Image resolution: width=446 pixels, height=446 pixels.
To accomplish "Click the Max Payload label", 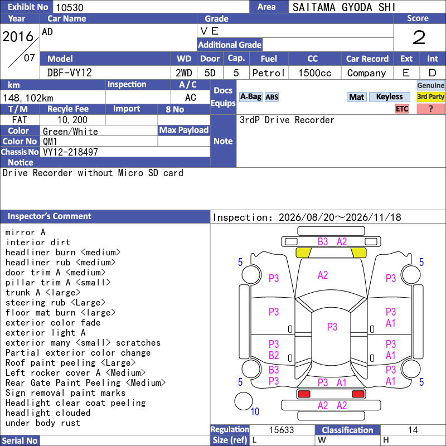I will click(184, 130).
